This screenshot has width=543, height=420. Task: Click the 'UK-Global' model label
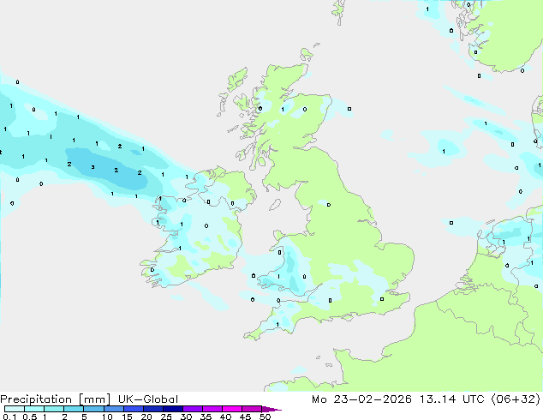(148, 399)
